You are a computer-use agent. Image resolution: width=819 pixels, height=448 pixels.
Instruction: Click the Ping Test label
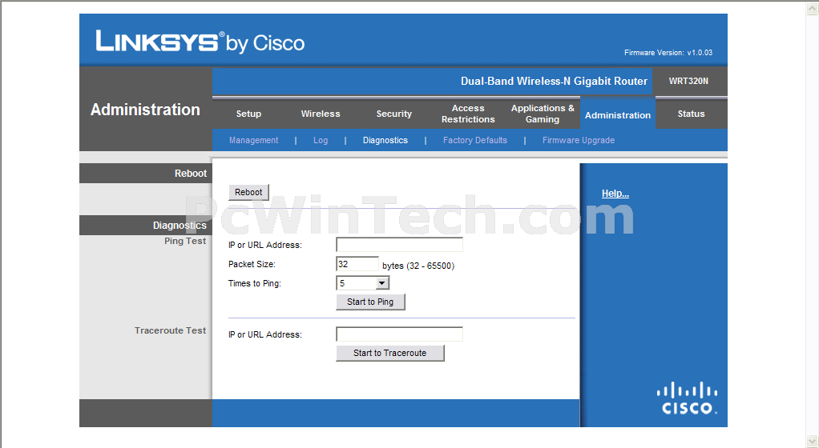pyautogui.click(x=185, y=241)
